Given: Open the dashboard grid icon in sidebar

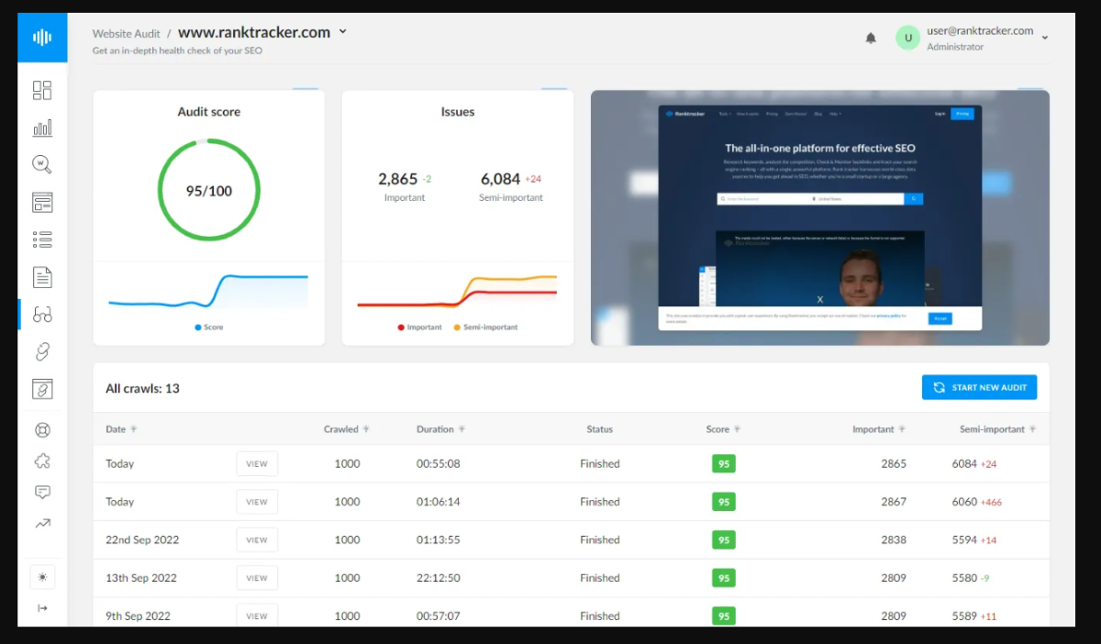Looking at the screenshot, I should pos(42,90).
